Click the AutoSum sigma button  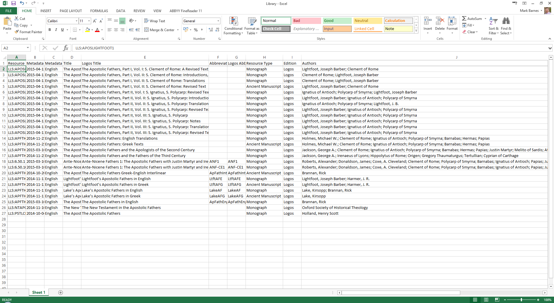tap(472, 19)
